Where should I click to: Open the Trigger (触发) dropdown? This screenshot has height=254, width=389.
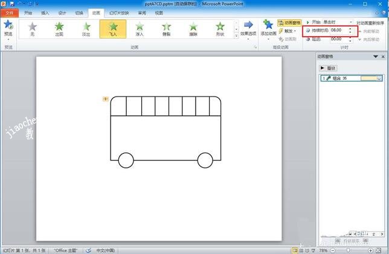[x=288, y=31]
